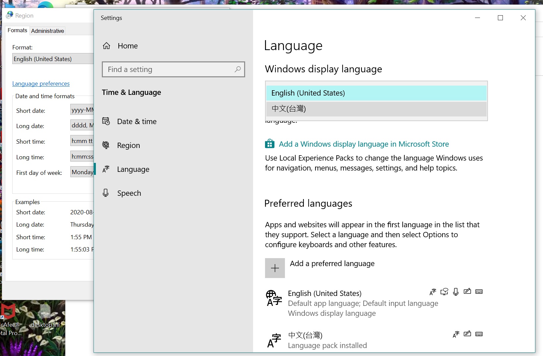Click keyboard icon on English row
The height and width of the screenshot is (356, 543).
[479, 292]
